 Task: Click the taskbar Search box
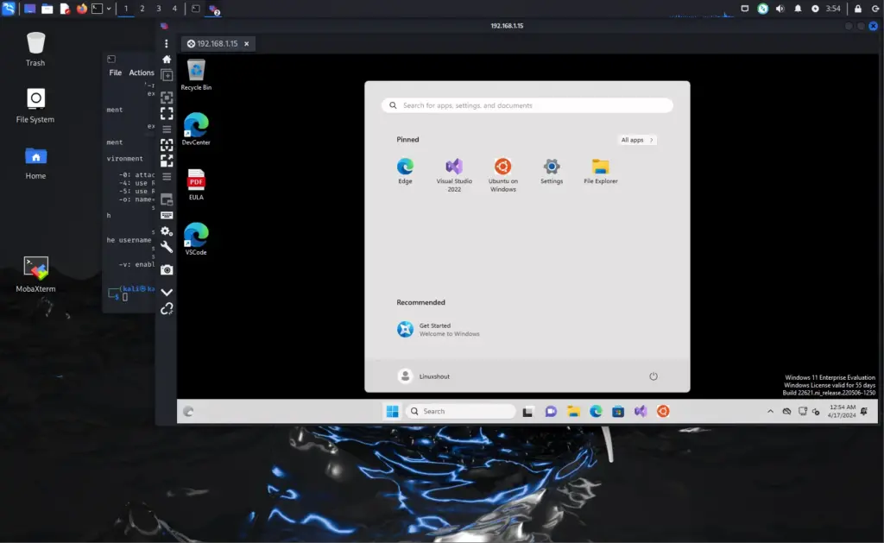tap(461, 411)
